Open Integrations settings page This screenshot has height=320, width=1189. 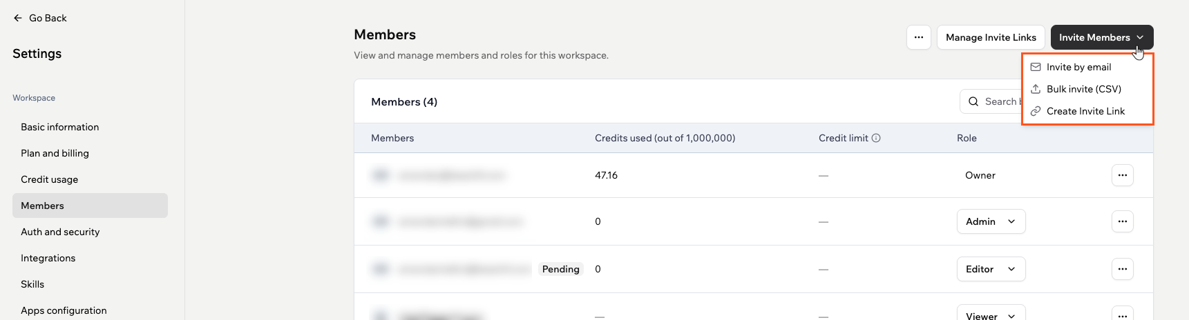pyautogui.click(x=90, y=258)
